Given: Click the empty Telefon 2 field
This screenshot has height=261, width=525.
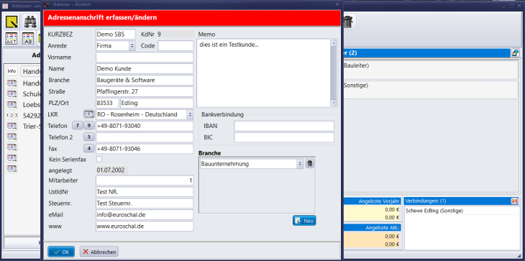Looking at the screenshot, I should point(145,137).
